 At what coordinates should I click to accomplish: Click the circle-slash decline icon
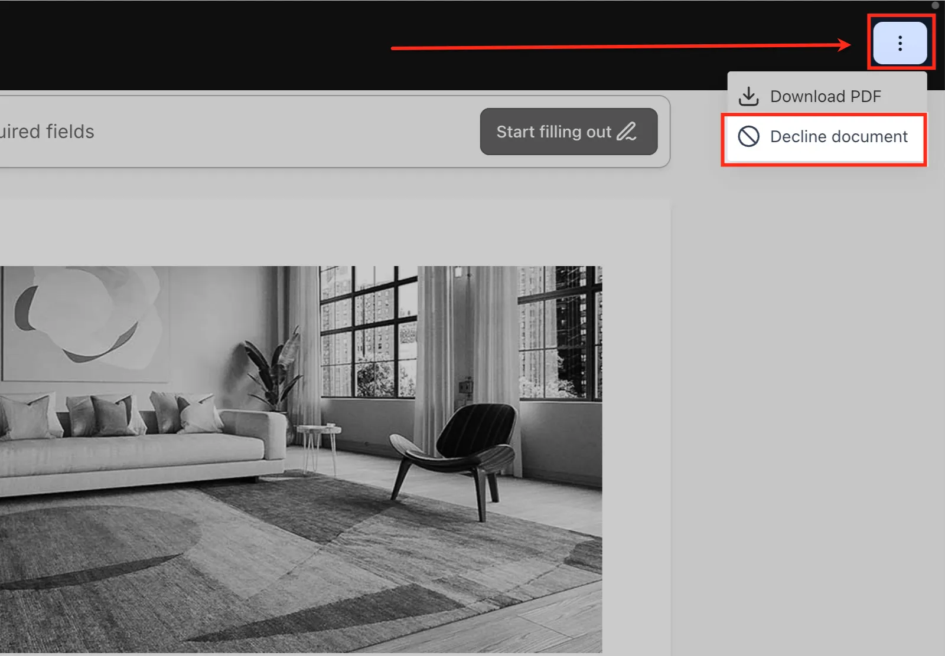tap(748, 137)
